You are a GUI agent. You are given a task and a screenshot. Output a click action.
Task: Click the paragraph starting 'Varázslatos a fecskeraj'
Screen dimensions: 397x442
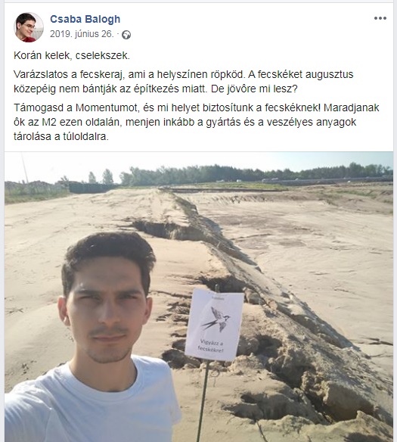point(183,82)
